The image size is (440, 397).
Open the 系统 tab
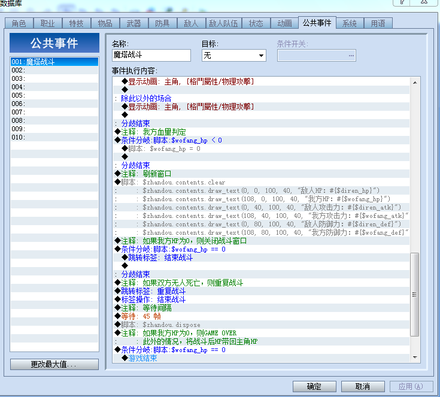(350, 23)
